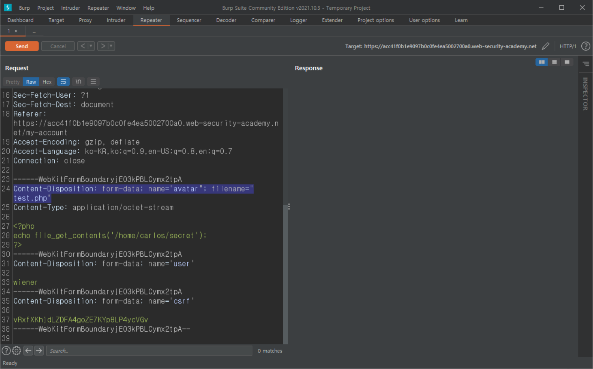Select side-by-side layout view icon
The image size is (593, 369).
pos(542,62)
